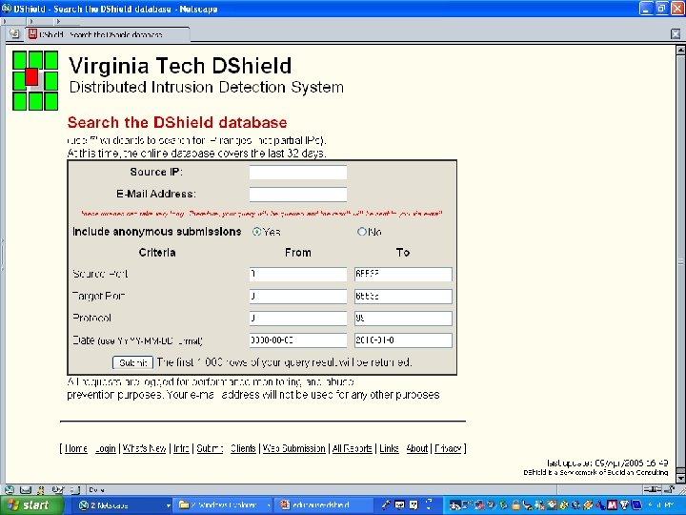This screenshot has height=515, width=686.
Task: Open the What's New footer link
Action: (145, 448)
